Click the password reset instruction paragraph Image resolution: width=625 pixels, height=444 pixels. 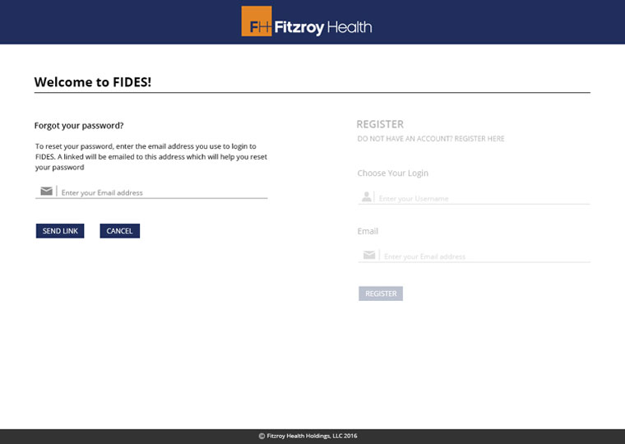point(151,157)
